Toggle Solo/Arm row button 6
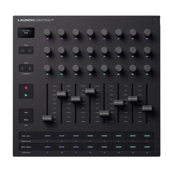The image size is (173, 173). click(x=119, y=136)
